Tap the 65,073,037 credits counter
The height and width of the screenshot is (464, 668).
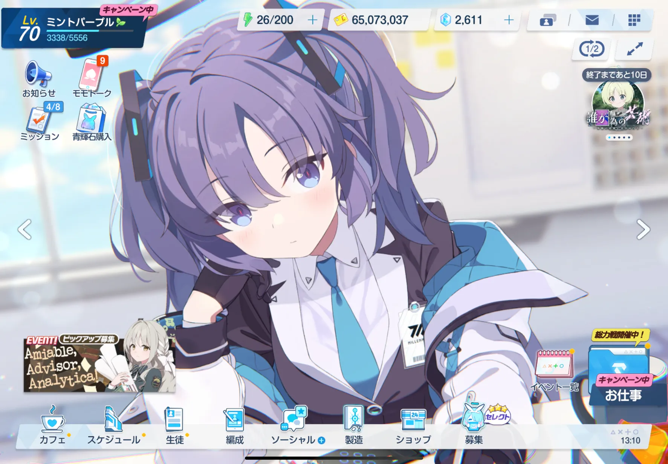380,20
